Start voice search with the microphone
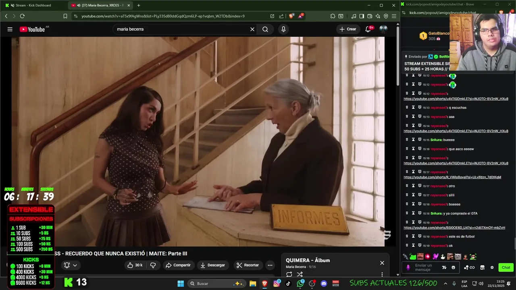This screenshot has width=516, height=290. pyautogui.click(x=283, y=29)
